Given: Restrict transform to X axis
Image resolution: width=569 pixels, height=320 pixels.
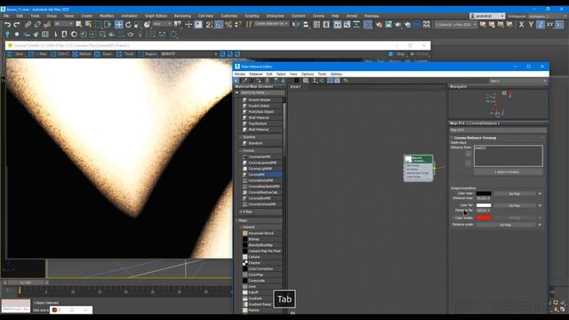Looking at the screenshot, I should click(522, 25).
